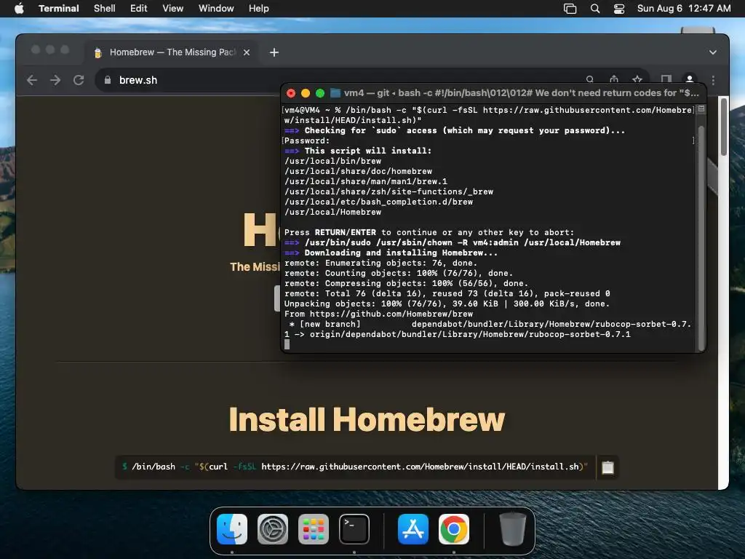Zoom the Terminal window
This screenshot has height=559, width=745.
pos(320,93)
